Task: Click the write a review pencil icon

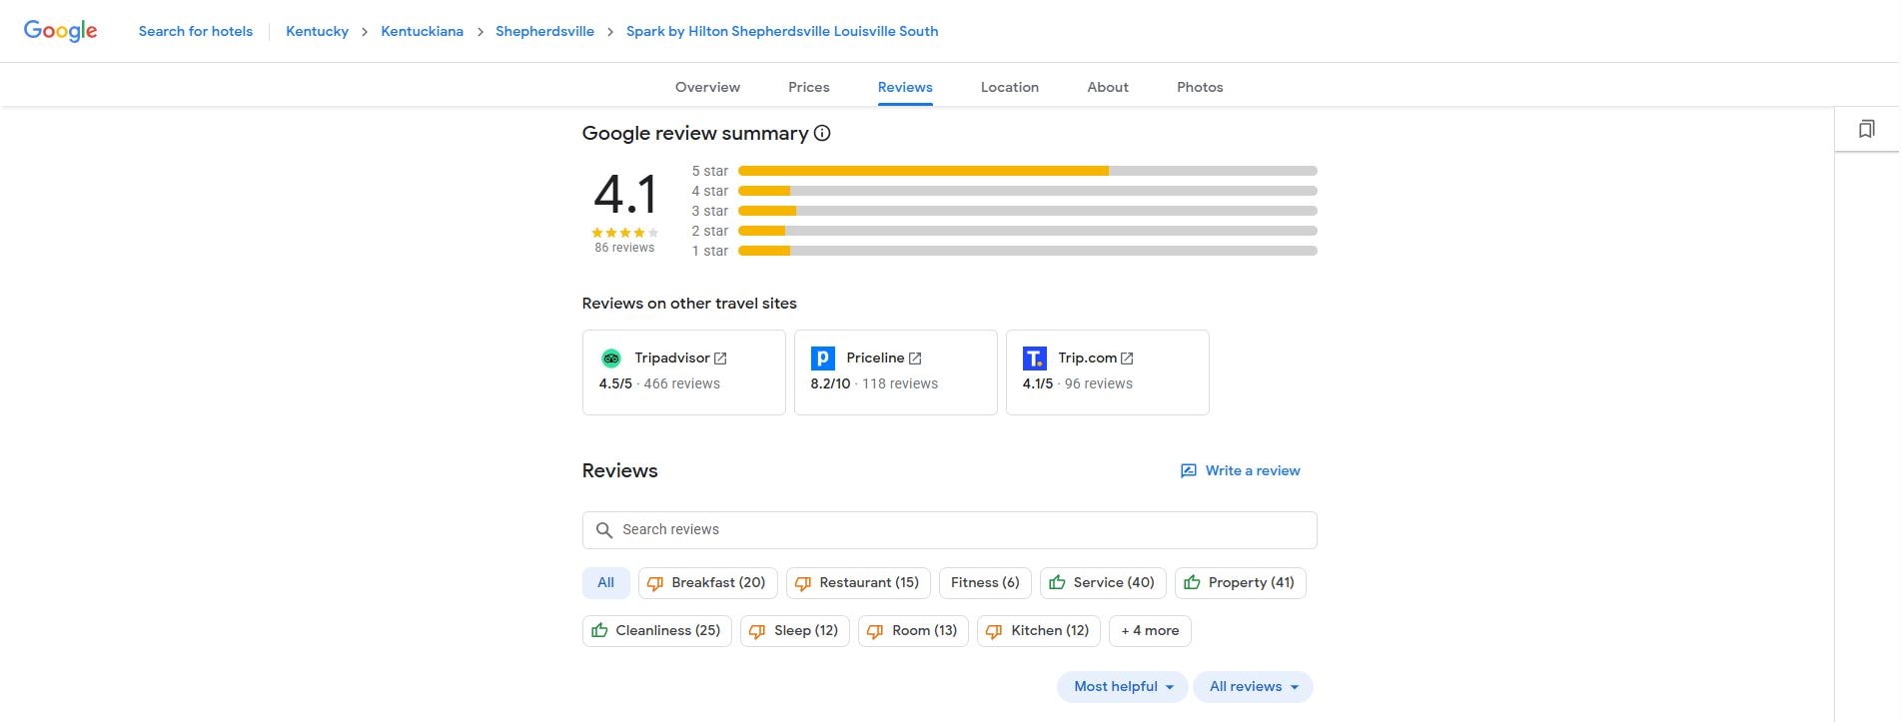Action: (1189, 471)
